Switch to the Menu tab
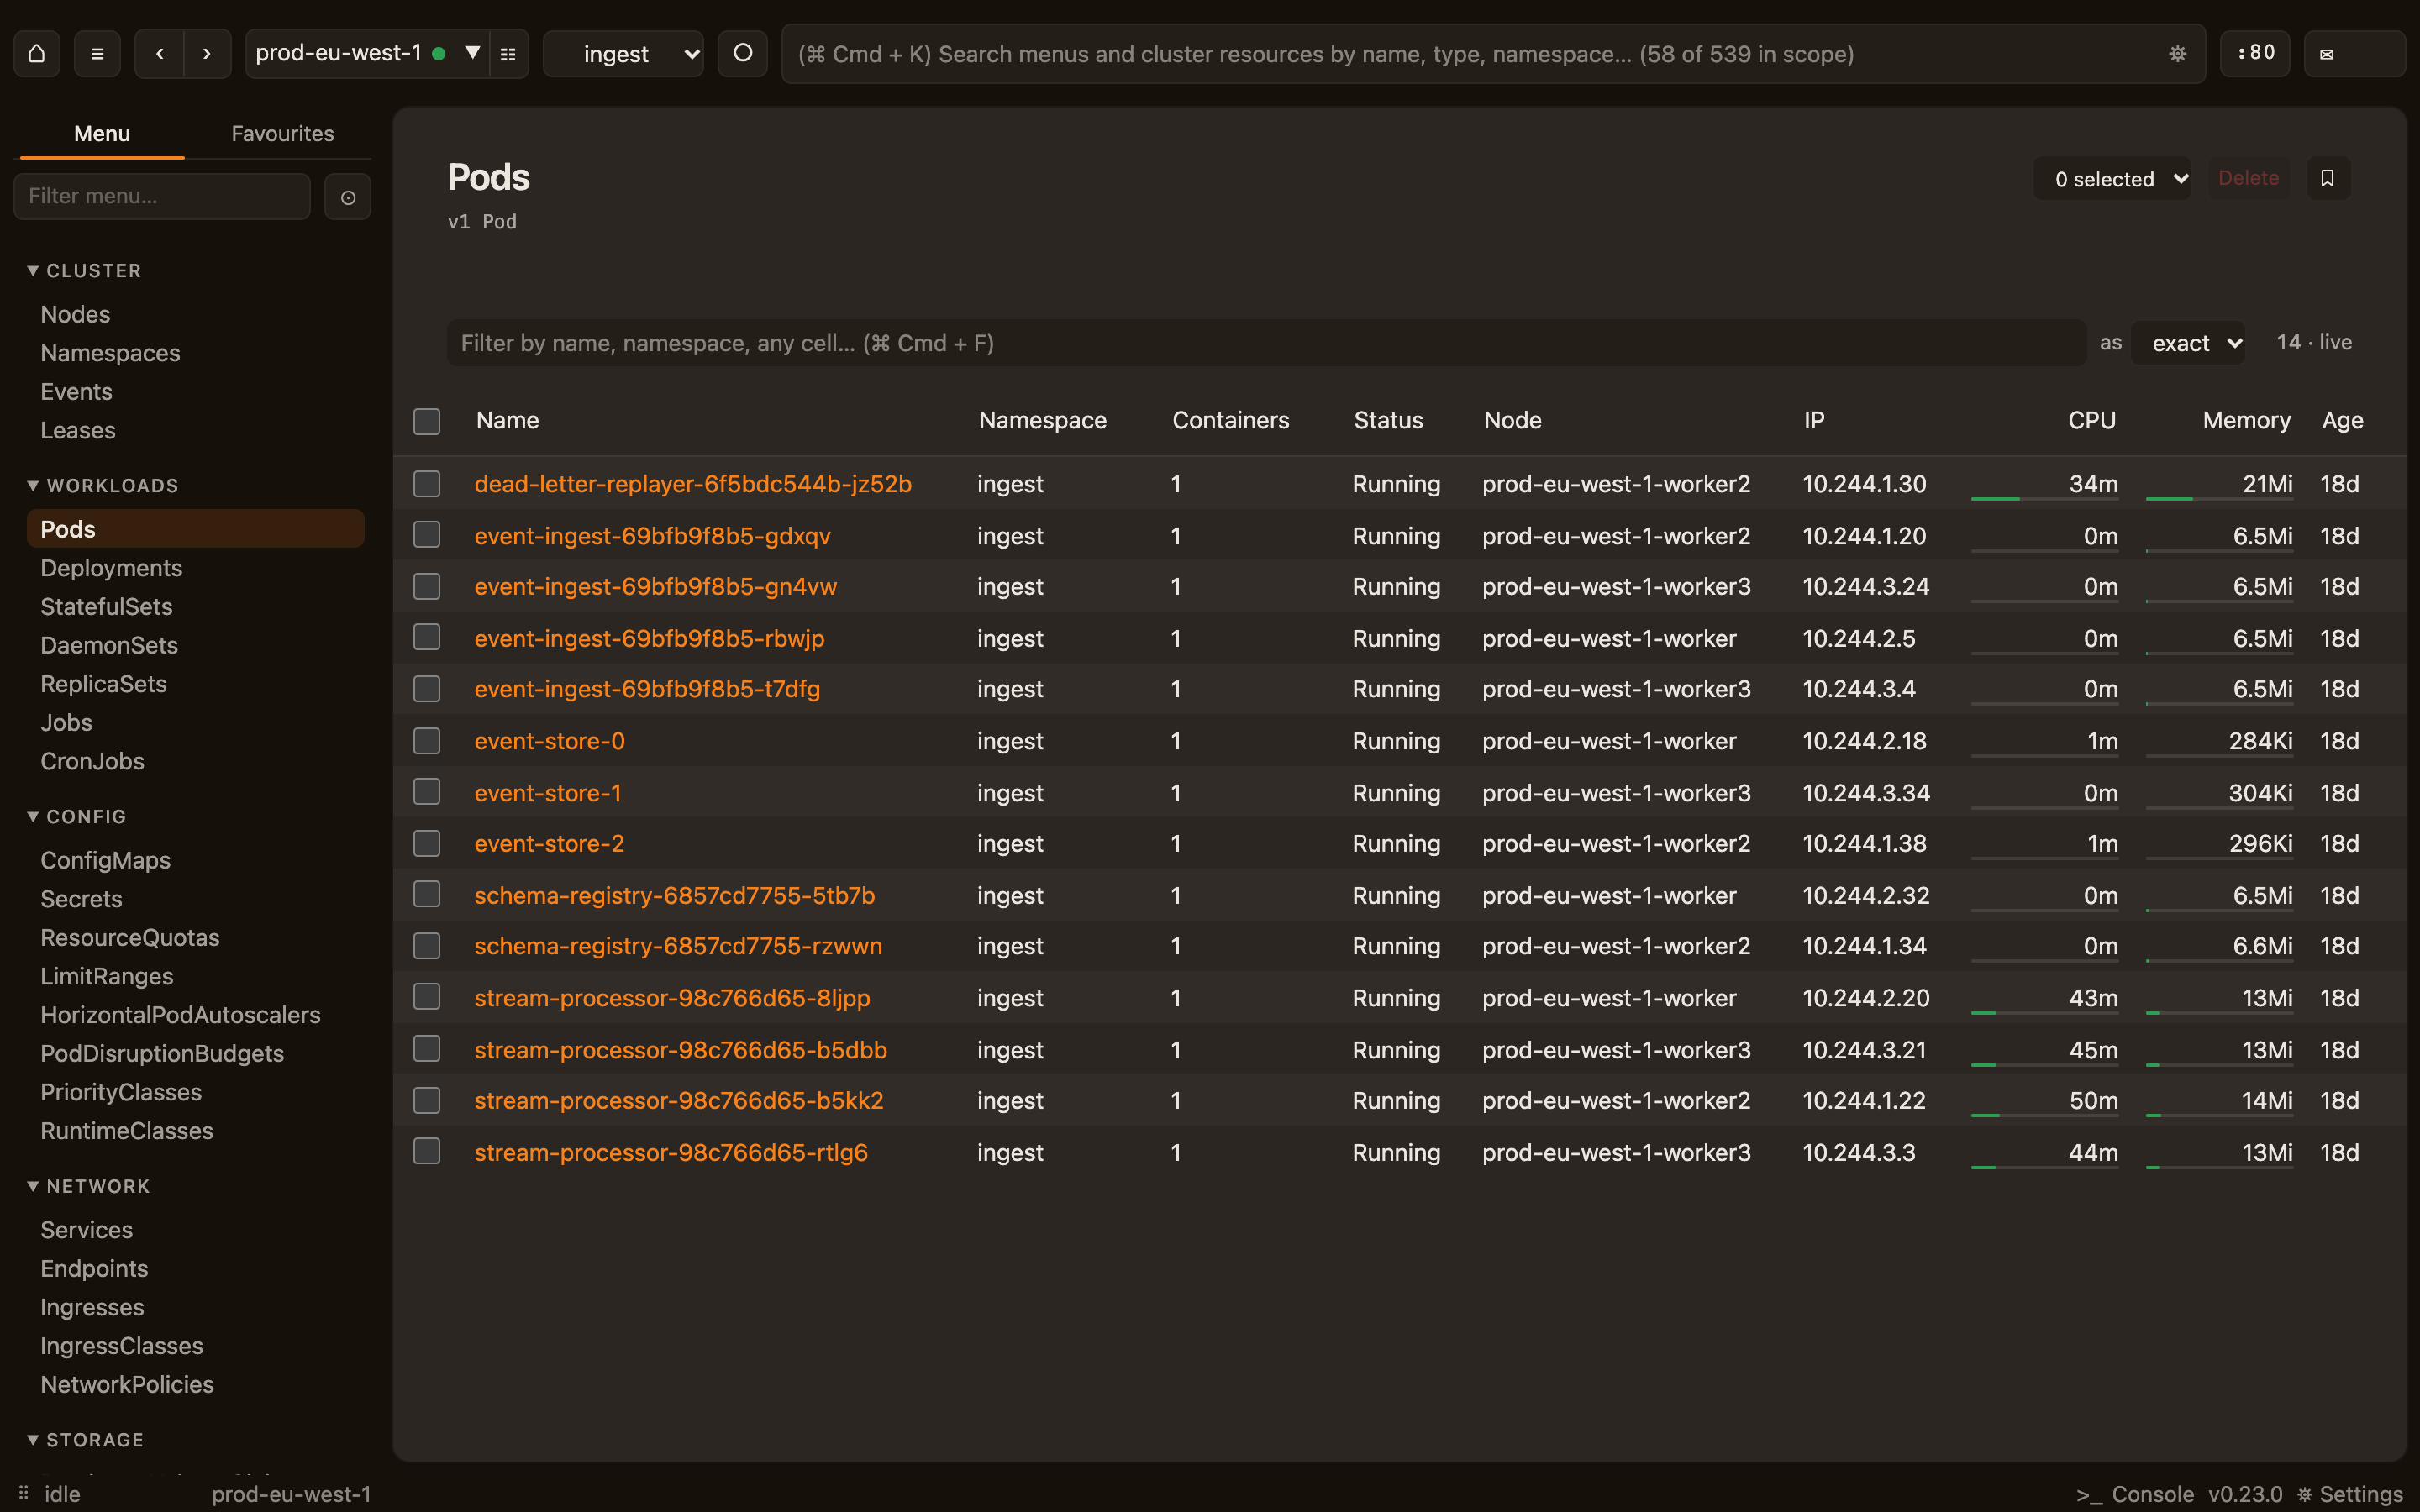 tap(102, 134)
